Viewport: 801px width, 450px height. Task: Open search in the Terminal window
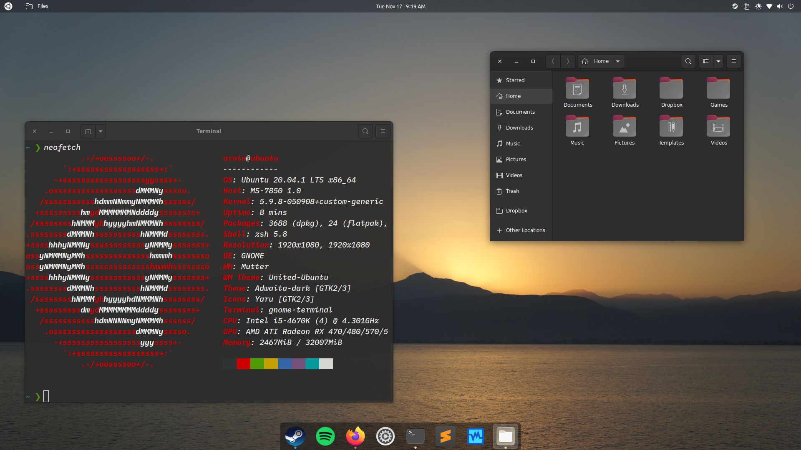(x=365, y=131)
